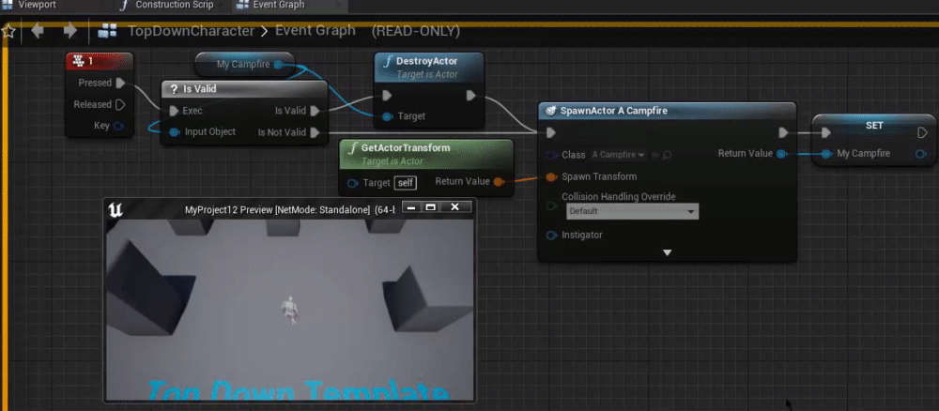Select the SET node header
This screenshot has height=411, width=939.
point(873,126)
